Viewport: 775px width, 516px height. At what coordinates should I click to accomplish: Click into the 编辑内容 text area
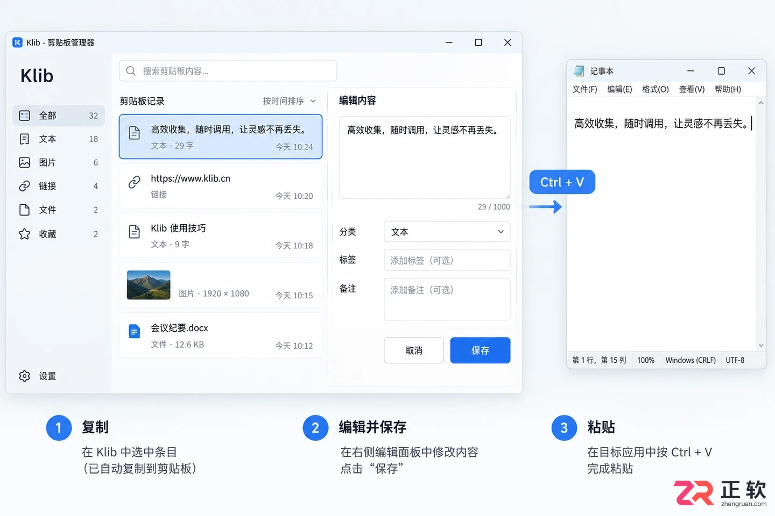click(425, 157)
